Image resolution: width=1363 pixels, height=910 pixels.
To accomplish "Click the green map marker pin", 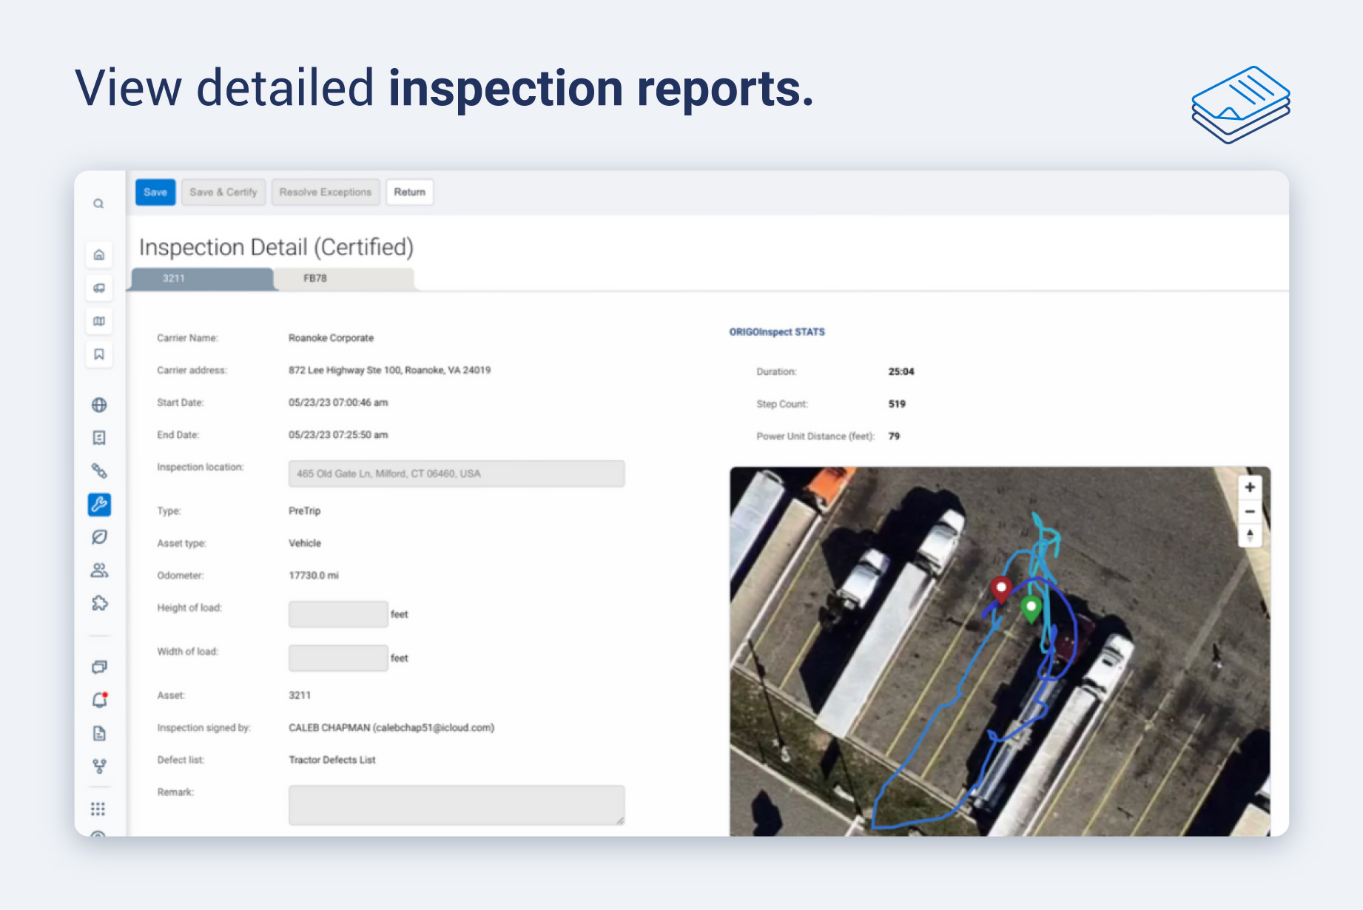I will point(1031,609).
